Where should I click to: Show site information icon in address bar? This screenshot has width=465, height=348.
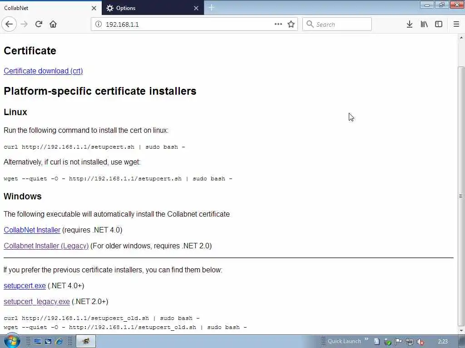tap(98, 24)
